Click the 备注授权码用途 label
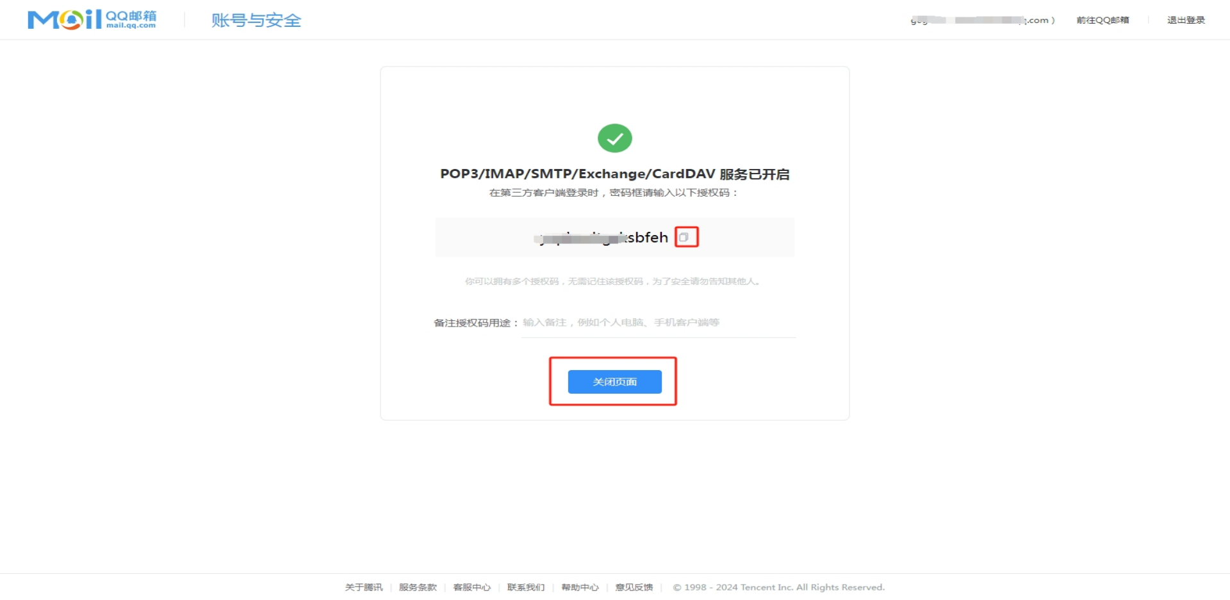Viewport: 1230px width, 600px height. [x=475, y=323]
